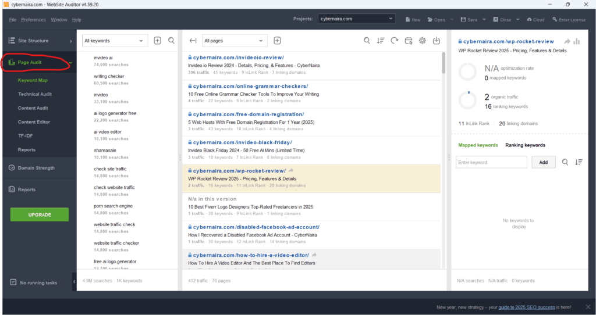Click Open project button
596x315 pixels.
click(436, 19)
